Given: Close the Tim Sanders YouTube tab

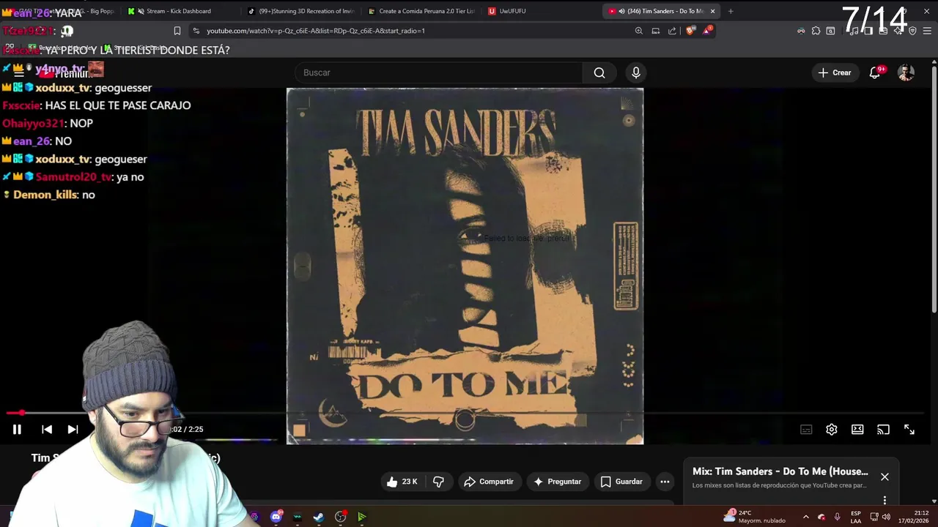Looking at the screenshot, I should coord(712,11).
